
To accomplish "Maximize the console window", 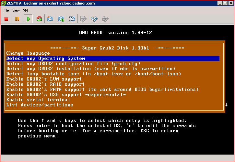I will pyautogui.click(x=225, y=3).
